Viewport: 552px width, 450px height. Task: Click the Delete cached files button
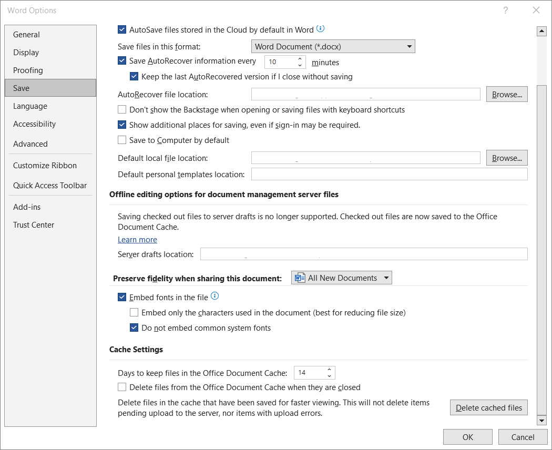pyautogui.click(x=488, y=407)
